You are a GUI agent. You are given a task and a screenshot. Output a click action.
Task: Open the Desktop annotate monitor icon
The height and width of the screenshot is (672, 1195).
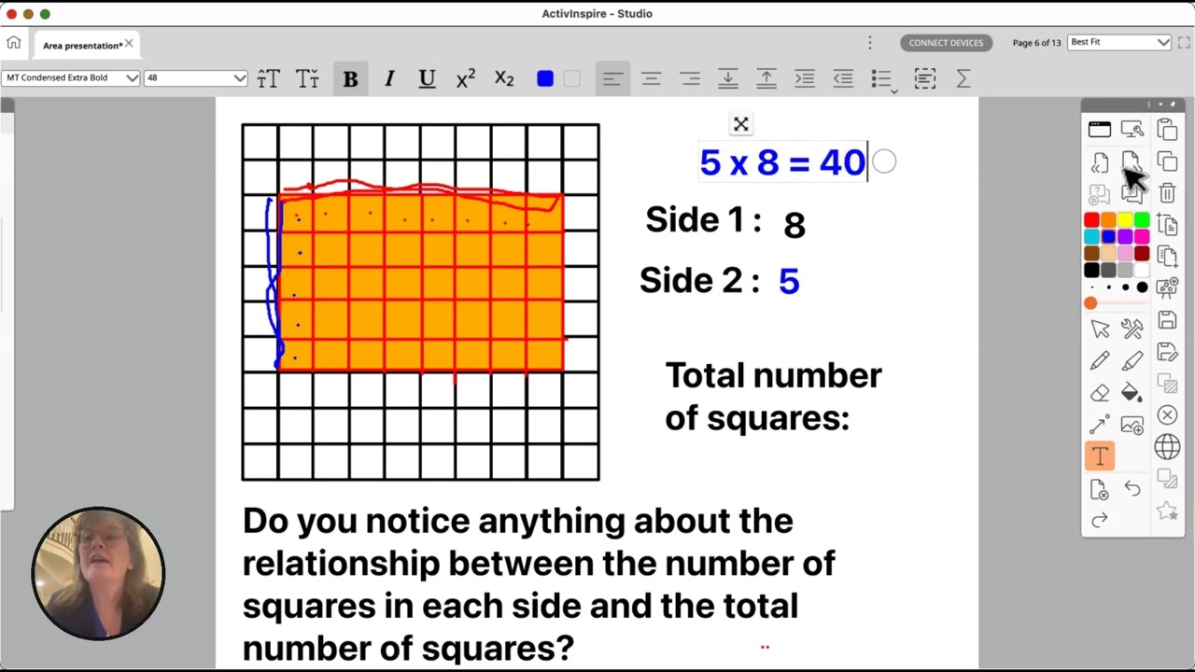1132,130
